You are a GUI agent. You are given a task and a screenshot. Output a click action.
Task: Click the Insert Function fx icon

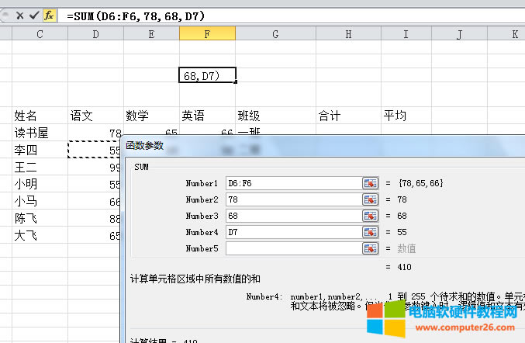(49, 15)
